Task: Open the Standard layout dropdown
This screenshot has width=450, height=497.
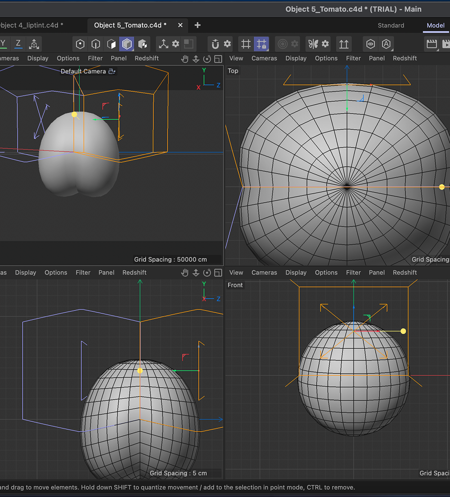Action: tap(391, 26)
